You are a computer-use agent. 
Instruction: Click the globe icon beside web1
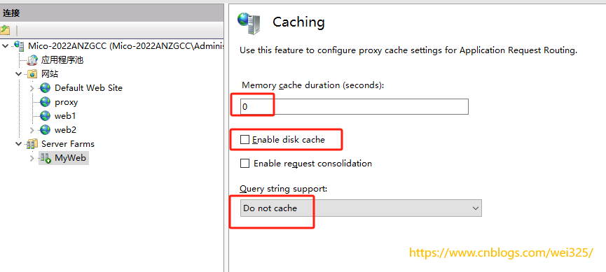click(x=46, y=116)
